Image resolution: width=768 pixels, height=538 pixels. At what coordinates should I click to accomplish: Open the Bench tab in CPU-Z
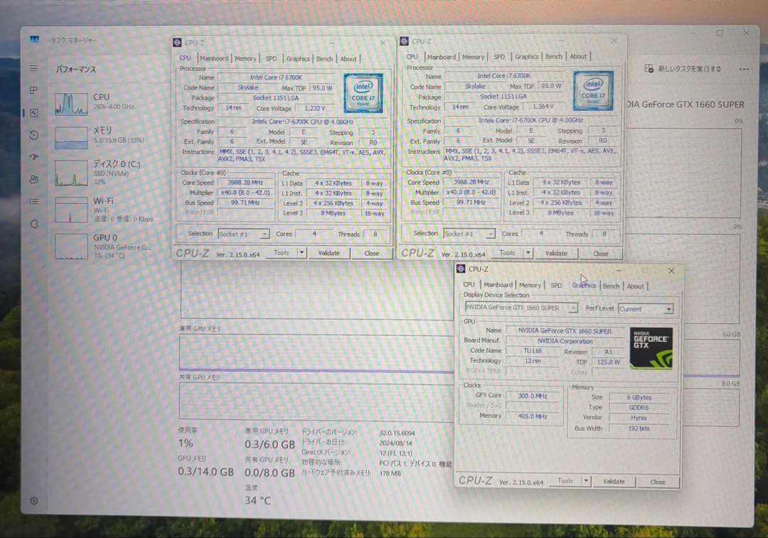click(x=610, y=284)
